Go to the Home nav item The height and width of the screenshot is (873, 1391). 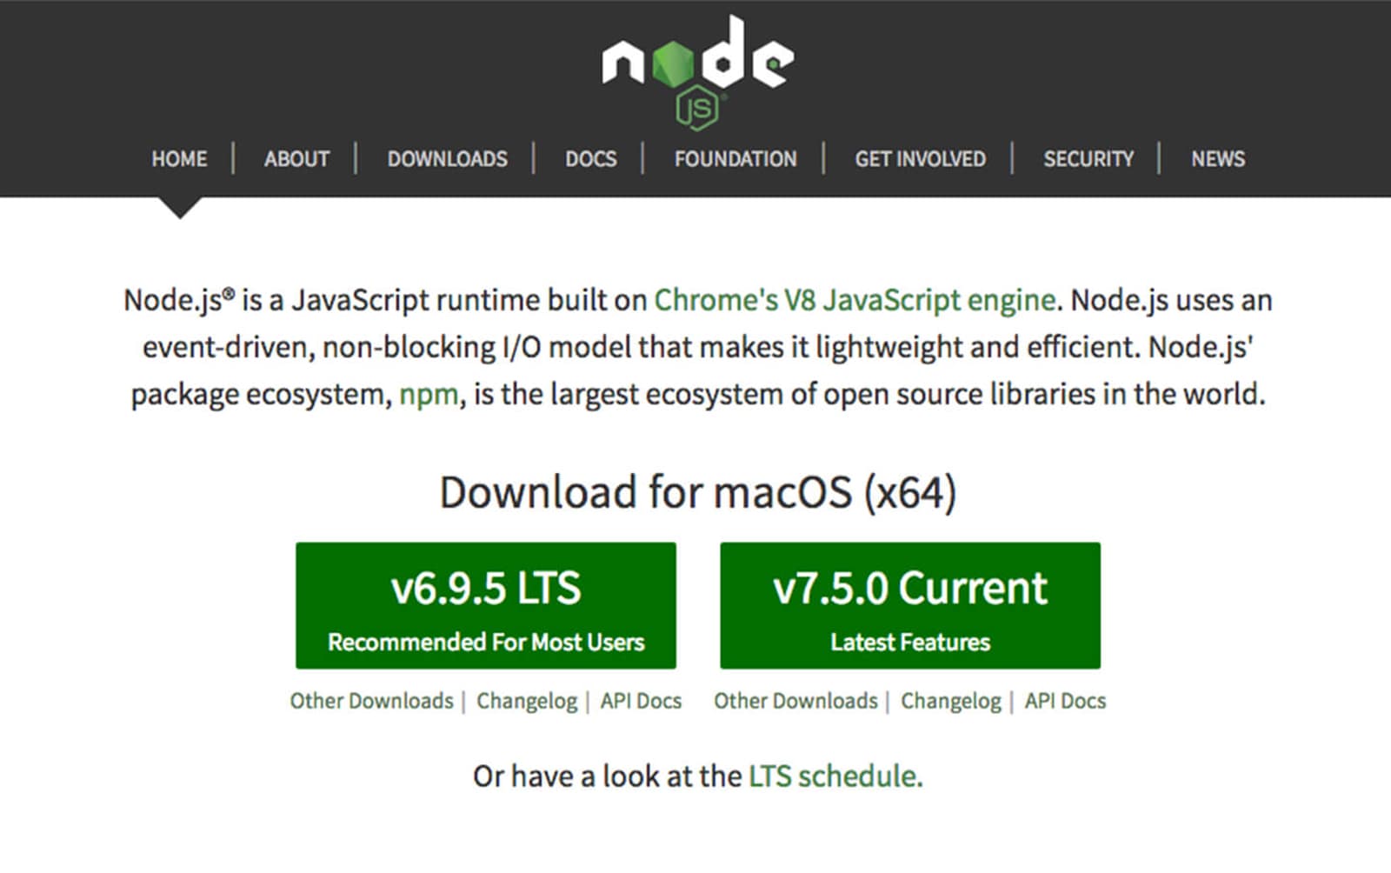pos(179,159)
